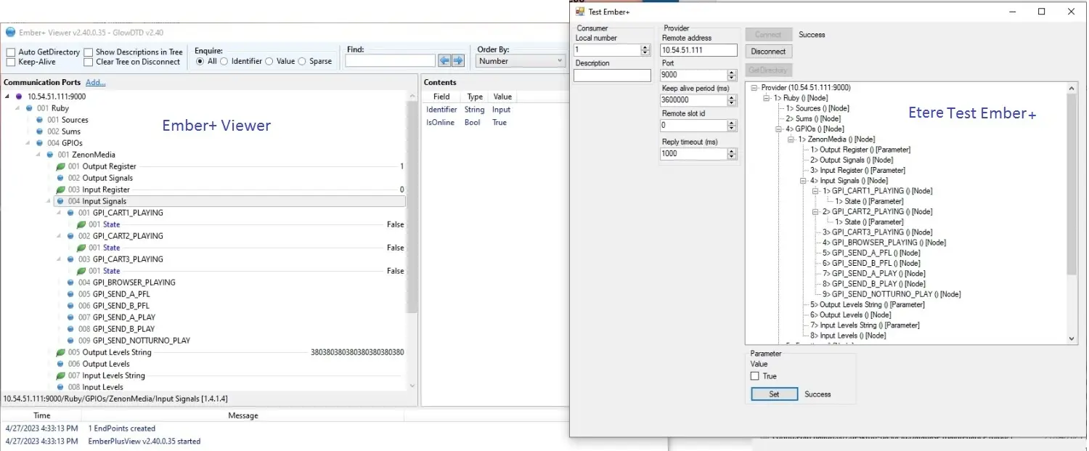1089x451 pixels.
Task: Collapse the Input Signals node in Test Ember+
Action: coord(804,181)
